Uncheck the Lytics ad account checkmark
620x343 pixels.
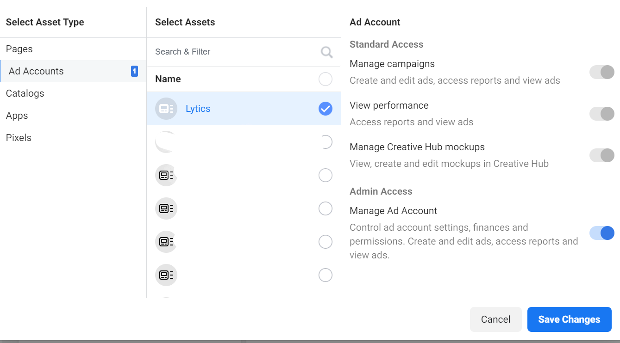(326, 109)
